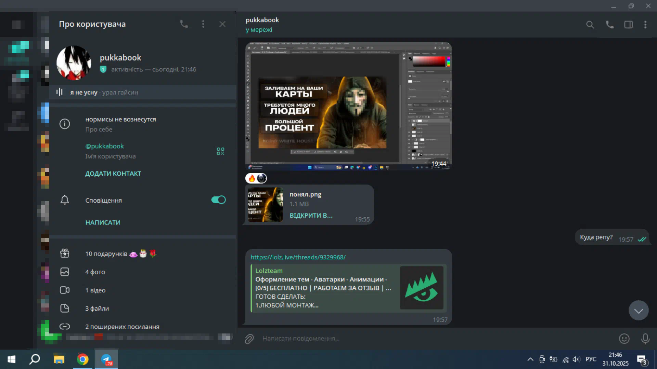The width and height of the screenshot is (657, 369).
Task: Record a voice message with microphone
Action: click(645, 339)
